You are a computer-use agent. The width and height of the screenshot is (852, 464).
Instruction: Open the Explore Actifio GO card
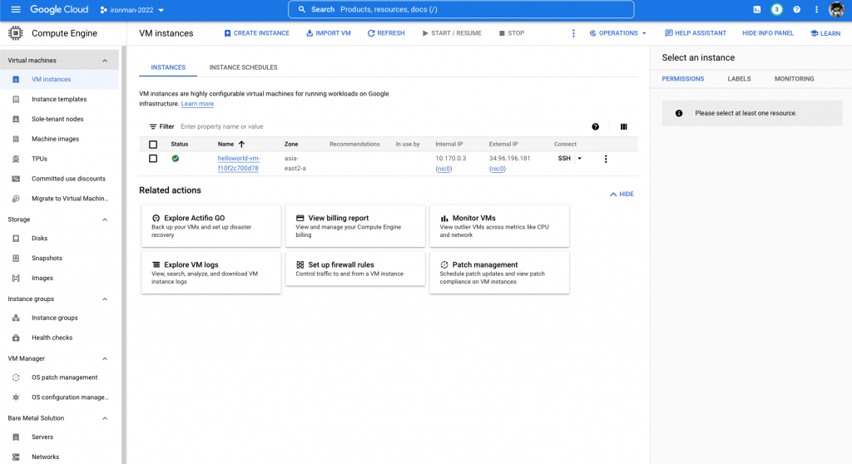coord(211,226)
